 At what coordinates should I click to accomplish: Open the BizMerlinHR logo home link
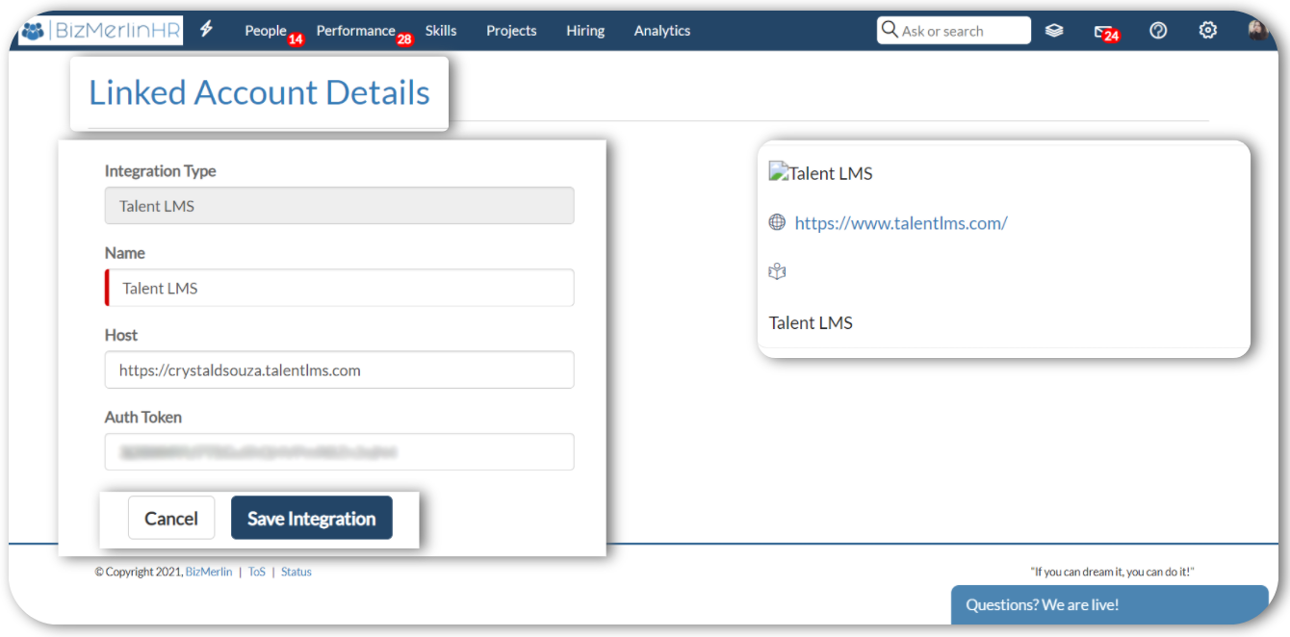(x=101, y=31)
